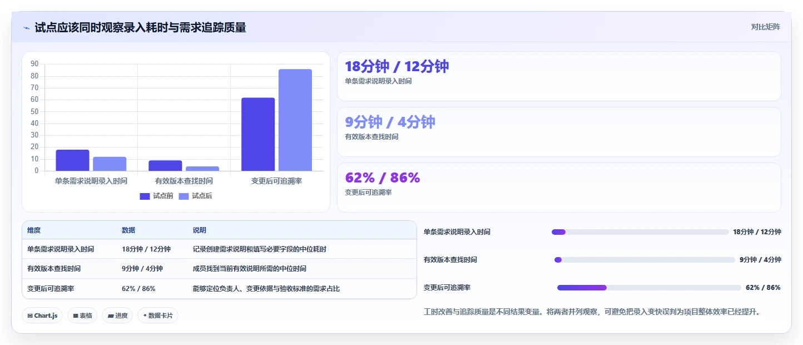Click the 数据卡片 tag chip
The width and height of the screenshot is (803, 345).
pyautogui.click(x=158, y=316)
